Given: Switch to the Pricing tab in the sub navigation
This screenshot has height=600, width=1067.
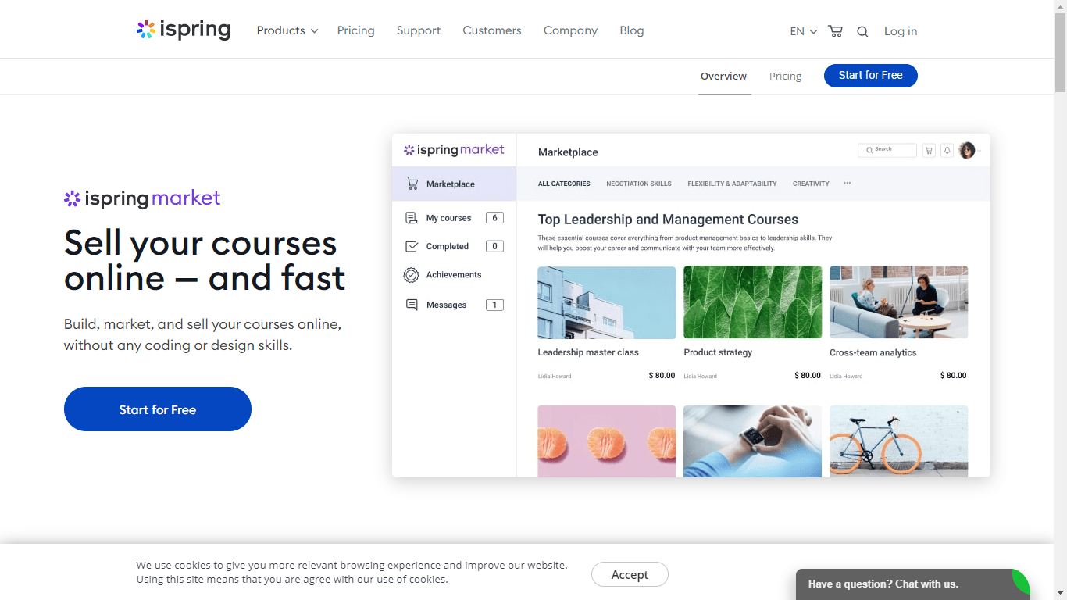Looking at the screenshot, I should [785, 76].
